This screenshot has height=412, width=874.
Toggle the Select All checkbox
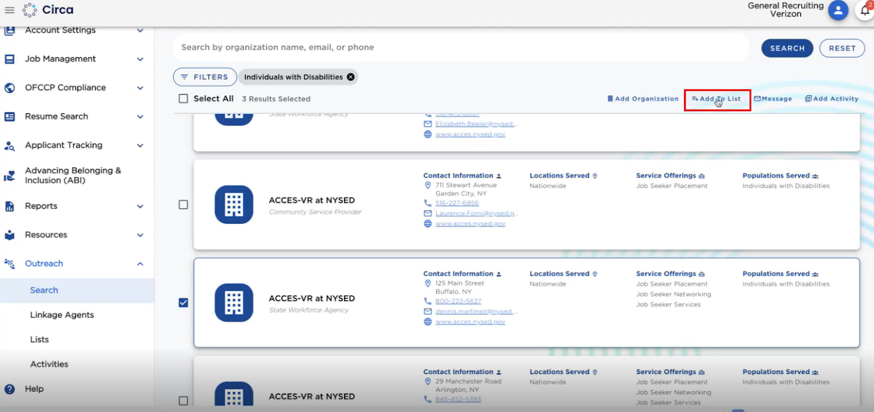point(184,99)
